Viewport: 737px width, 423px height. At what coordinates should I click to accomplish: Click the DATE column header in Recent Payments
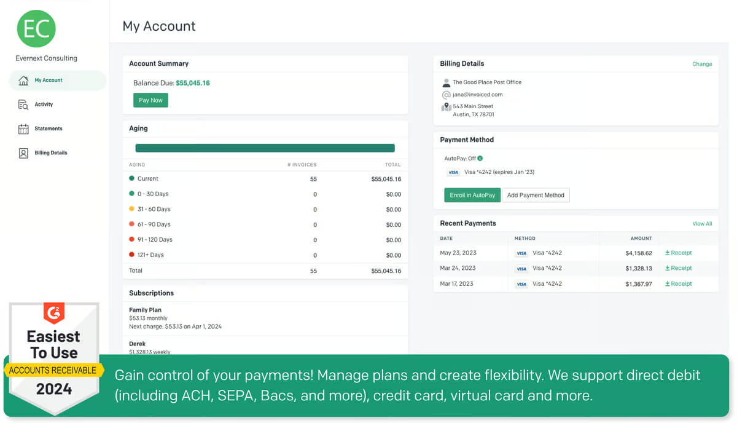[446, 239]
